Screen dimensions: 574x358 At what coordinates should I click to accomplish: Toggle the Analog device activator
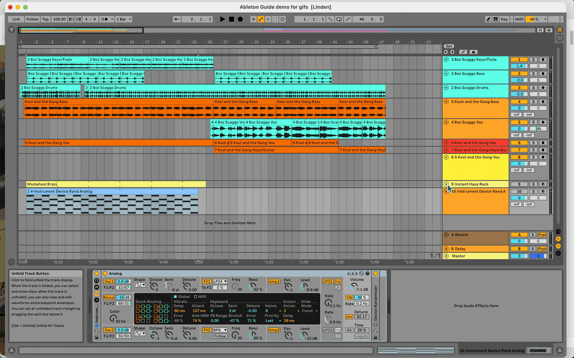tap(105, 274)
